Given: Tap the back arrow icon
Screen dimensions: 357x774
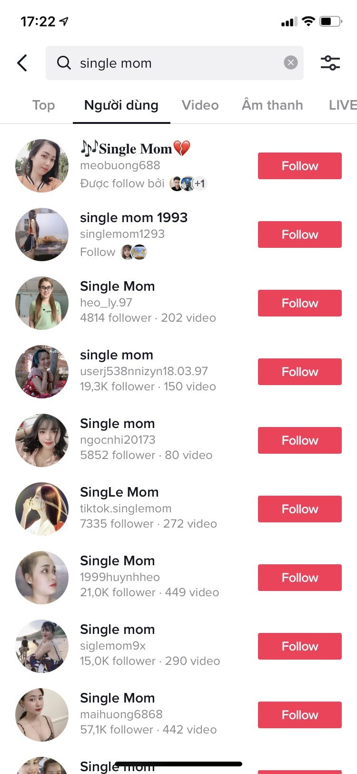Looking at the screenshot, I should [22, 63].
